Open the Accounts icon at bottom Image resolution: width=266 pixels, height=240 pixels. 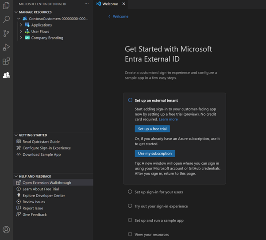(6, 229)
